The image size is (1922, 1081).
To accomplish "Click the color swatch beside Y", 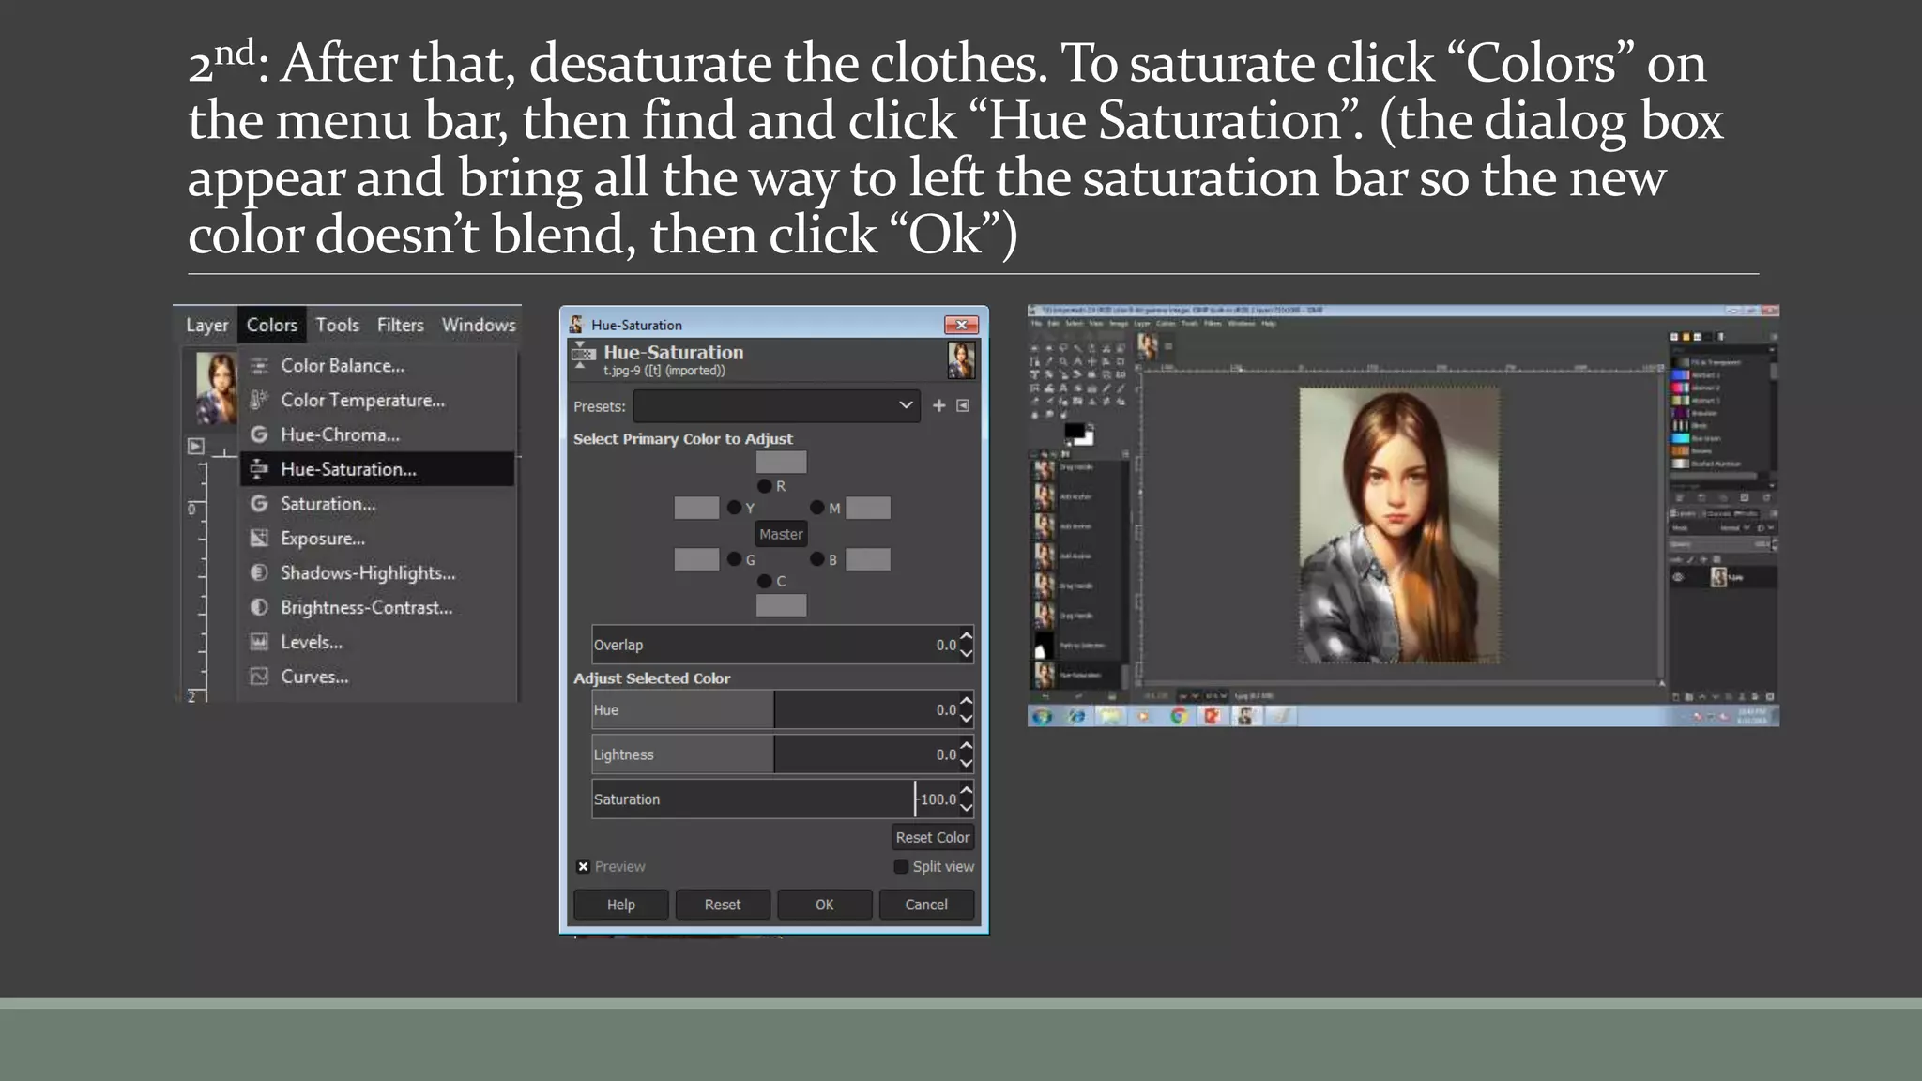I will [x=696, y=508].
